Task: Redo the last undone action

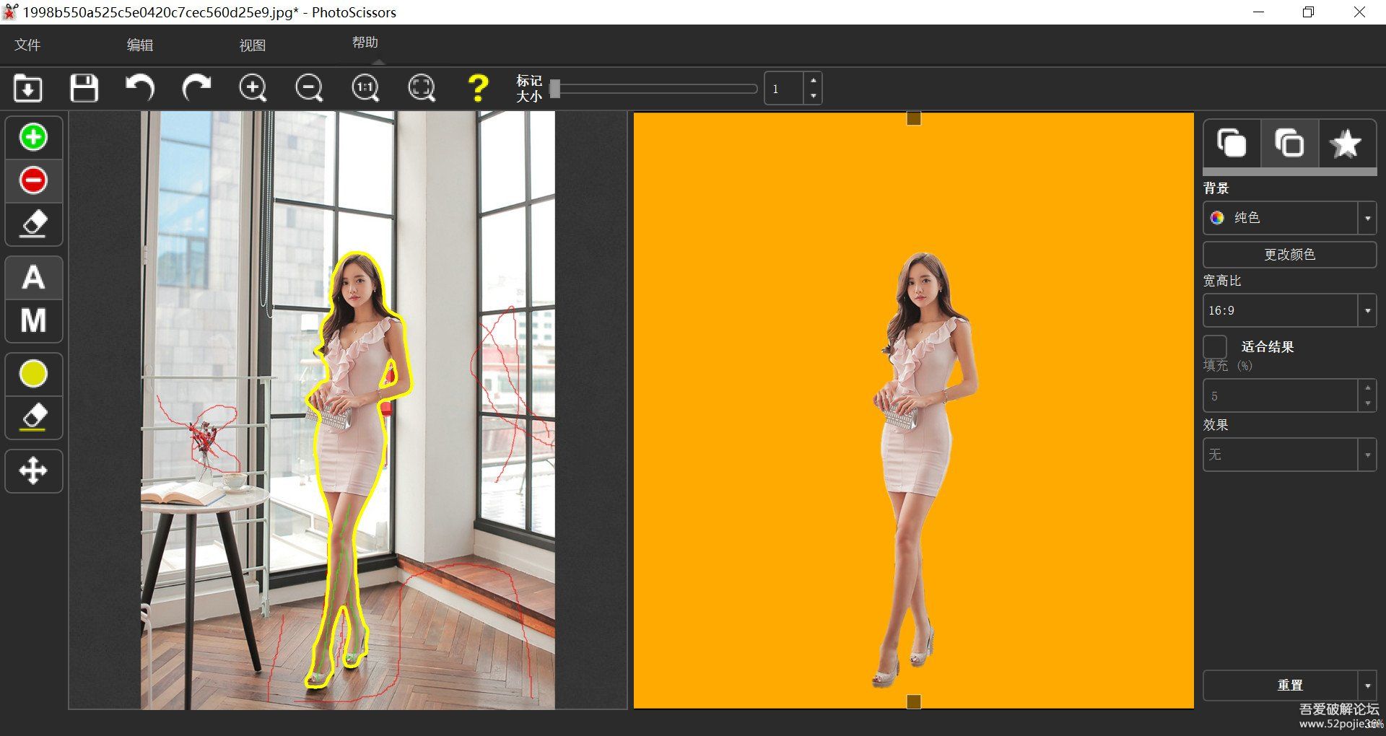Action: [196, 89]
